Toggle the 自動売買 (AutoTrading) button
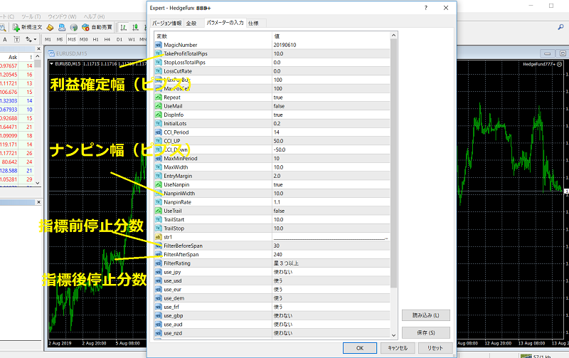 coord(95,26)
